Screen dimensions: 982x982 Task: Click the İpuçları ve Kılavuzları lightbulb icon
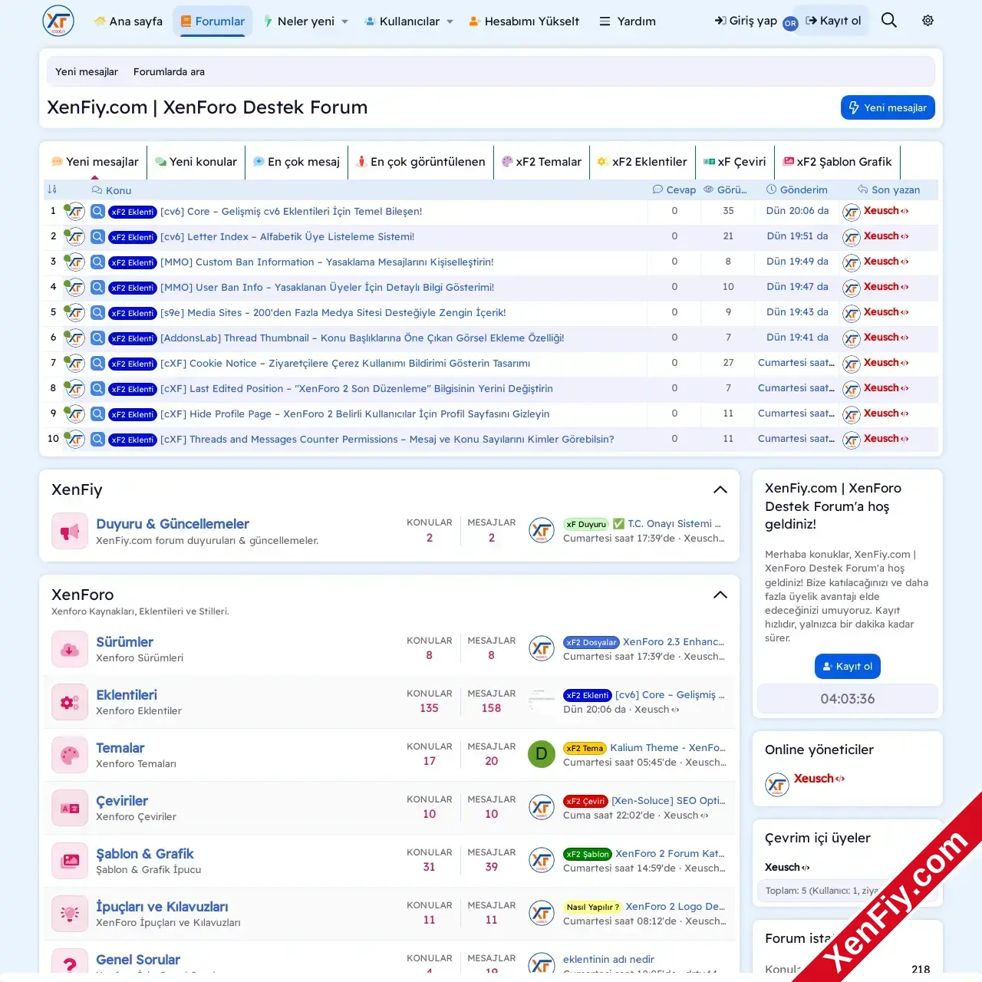(x=70, y=914)
